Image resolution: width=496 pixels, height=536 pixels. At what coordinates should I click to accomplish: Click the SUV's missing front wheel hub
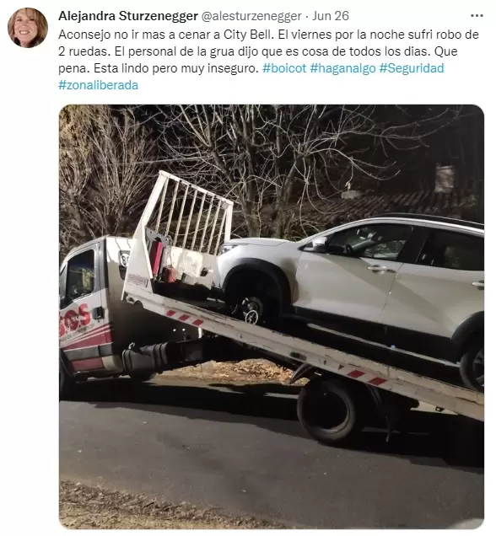point(252,311)
